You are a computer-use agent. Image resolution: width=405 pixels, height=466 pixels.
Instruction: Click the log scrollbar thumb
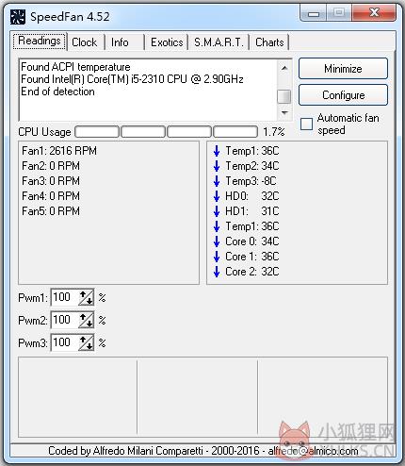[x=284, y=96]
